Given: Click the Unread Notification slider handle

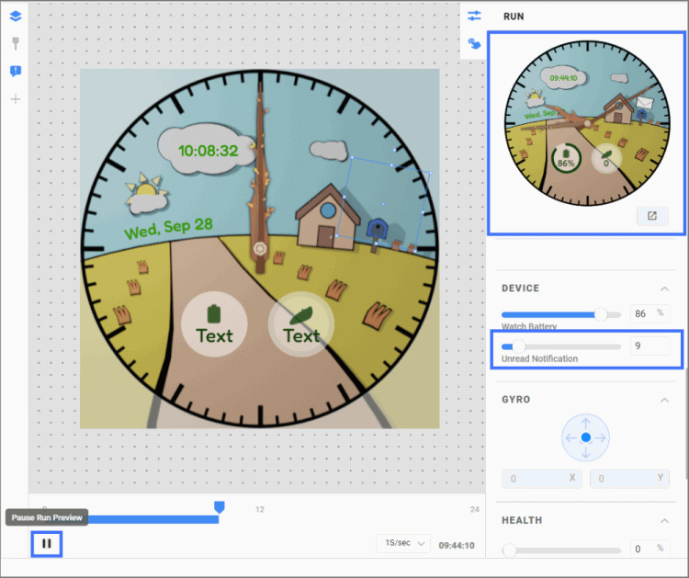Looking at the screenshot, I should tap(519, 346).
